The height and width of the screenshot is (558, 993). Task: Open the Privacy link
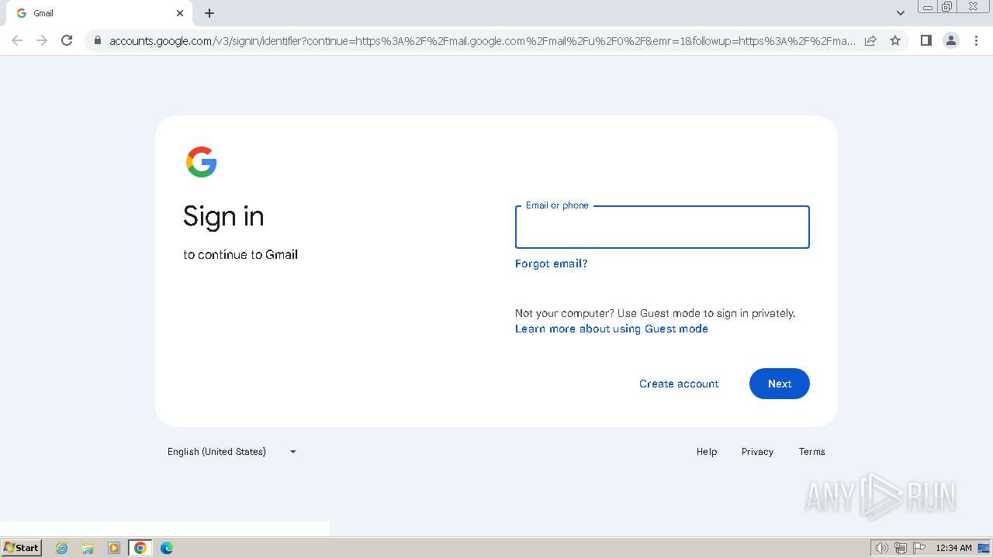coord(757,452)
